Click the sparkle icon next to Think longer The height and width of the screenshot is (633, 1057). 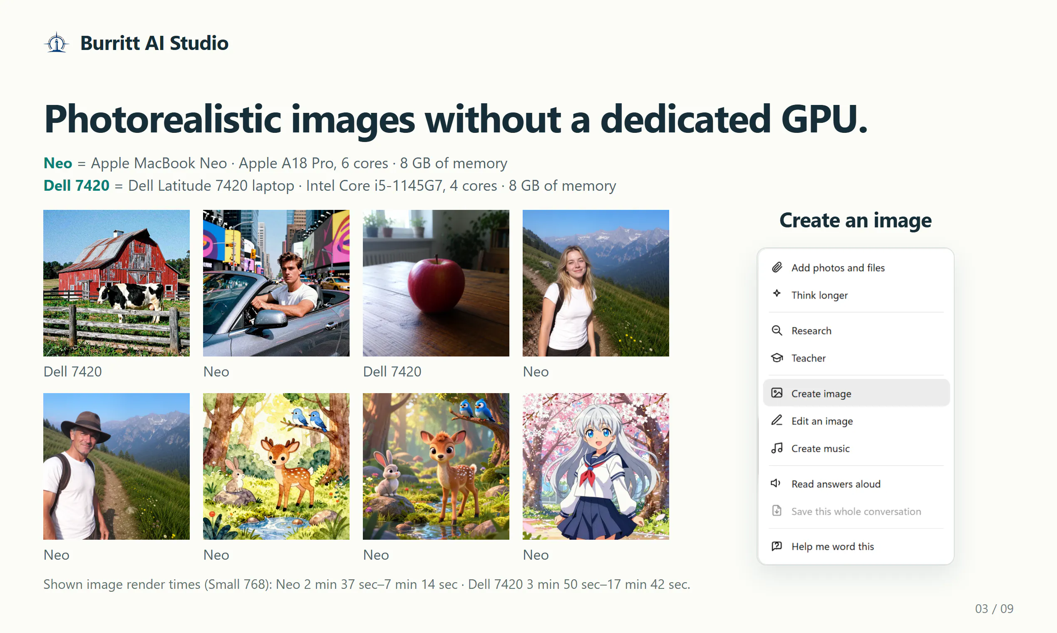pyautogui.click(x=777, y=294)
